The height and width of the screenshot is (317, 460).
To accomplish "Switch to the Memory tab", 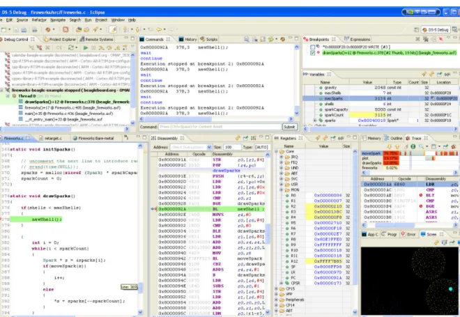I will tap(371, 138).
